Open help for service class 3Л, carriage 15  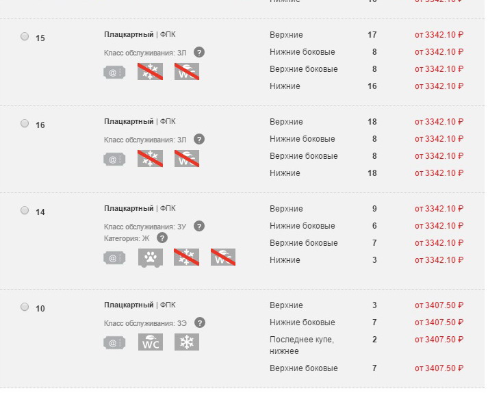[x=198, y=52]
